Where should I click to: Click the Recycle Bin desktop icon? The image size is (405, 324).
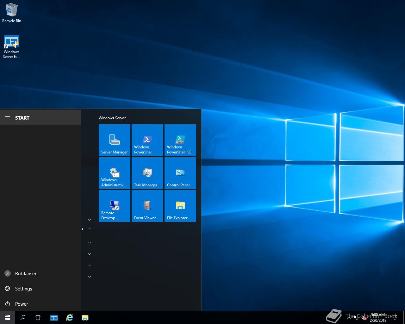pos(12,13)
